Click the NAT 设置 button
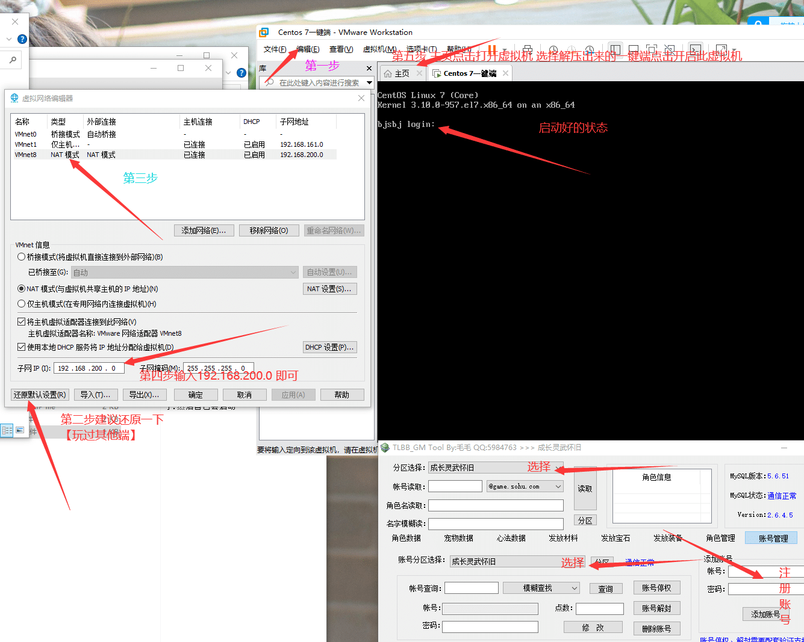This screenshot has width=804, height=642. click(x=329, y=289)
